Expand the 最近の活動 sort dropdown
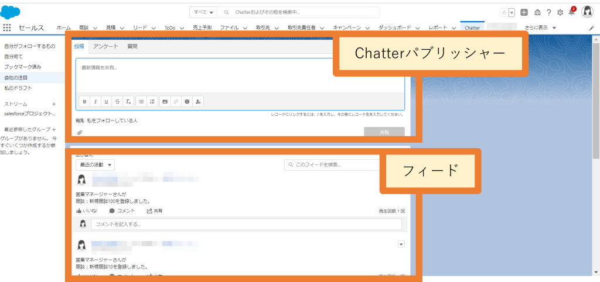Image resolution: width=600 pixels, height=282 pixels. click(96, 164)
